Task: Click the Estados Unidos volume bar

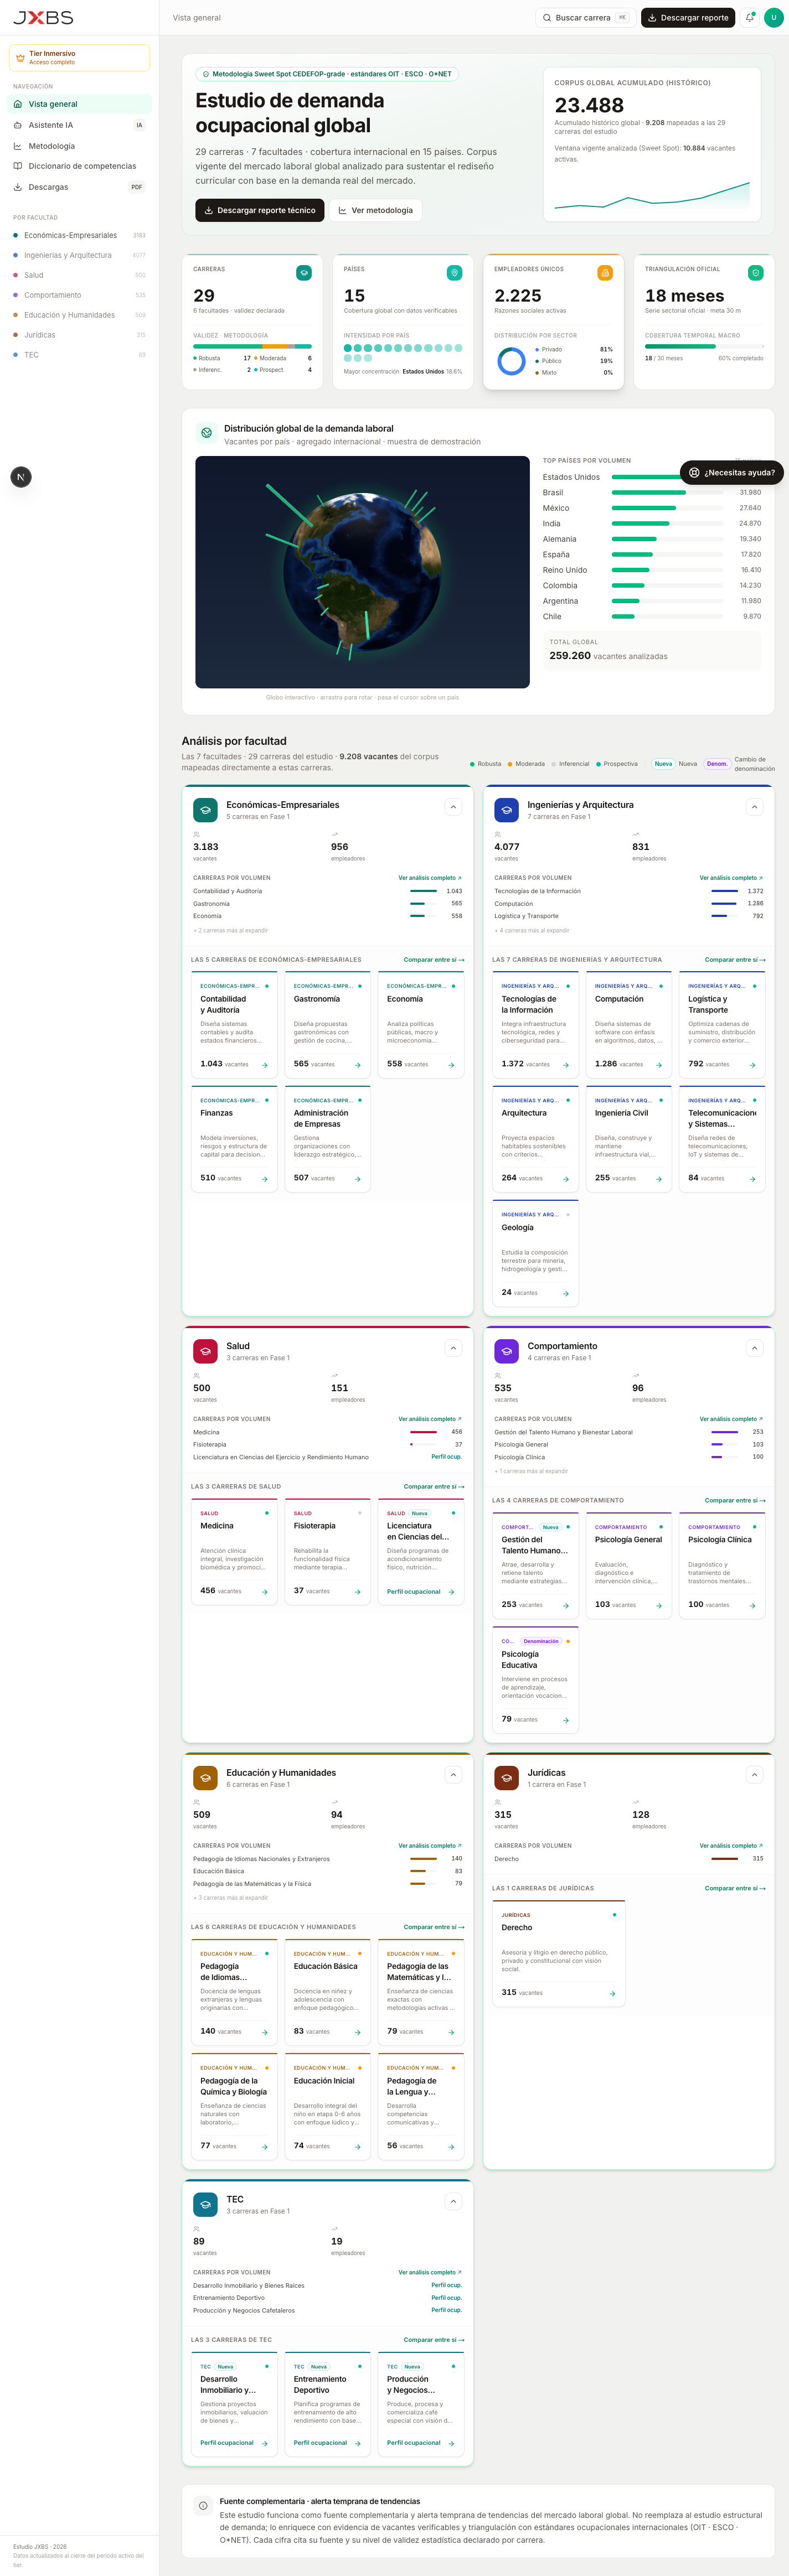Action: point(667,477)
